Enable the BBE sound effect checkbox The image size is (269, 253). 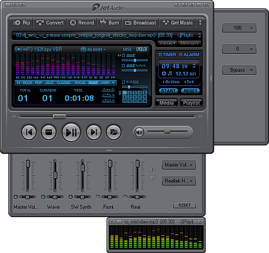click(x=123, y=55)
